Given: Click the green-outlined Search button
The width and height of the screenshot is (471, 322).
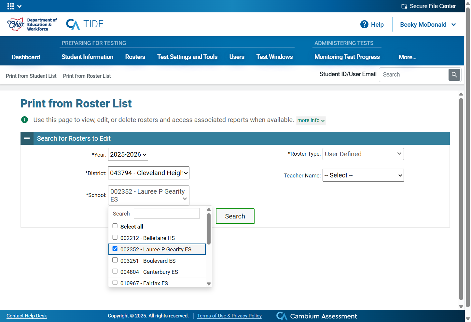Looking at the screenshot, I should click(235, 216).
